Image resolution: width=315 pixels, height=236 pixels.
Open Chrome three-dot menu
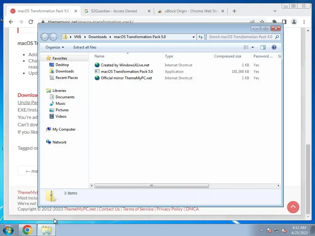[304, 22]
